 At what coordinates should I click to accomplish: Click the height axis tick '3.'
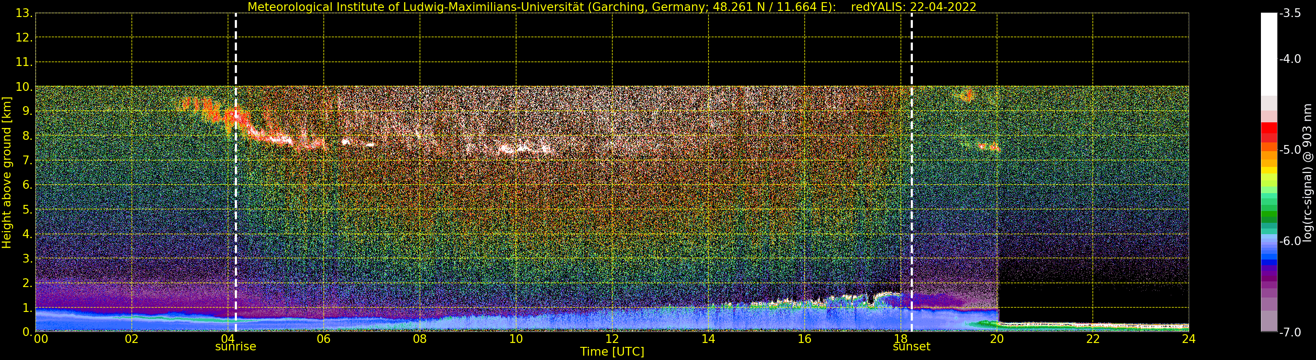click(x=27, y=258)
